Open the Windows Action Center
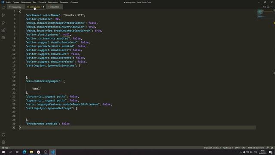The width and height of the screenshot is (275, 155). tap(270, 152)
